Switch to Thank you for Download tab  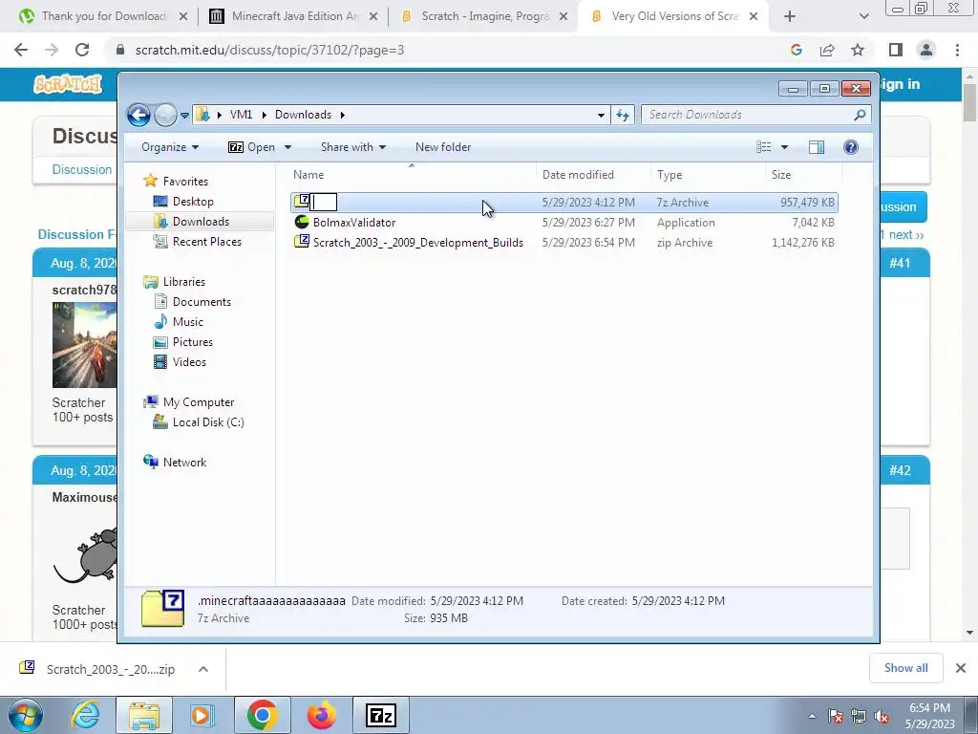click(x=103, y=16)
